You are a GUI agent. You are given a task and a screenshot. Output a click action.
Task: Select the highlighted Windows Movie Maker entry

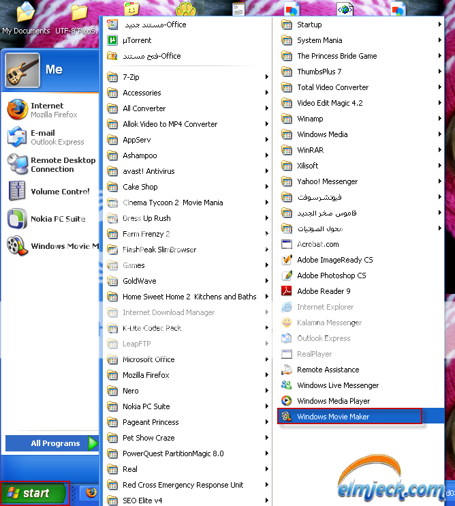[361, 417]
